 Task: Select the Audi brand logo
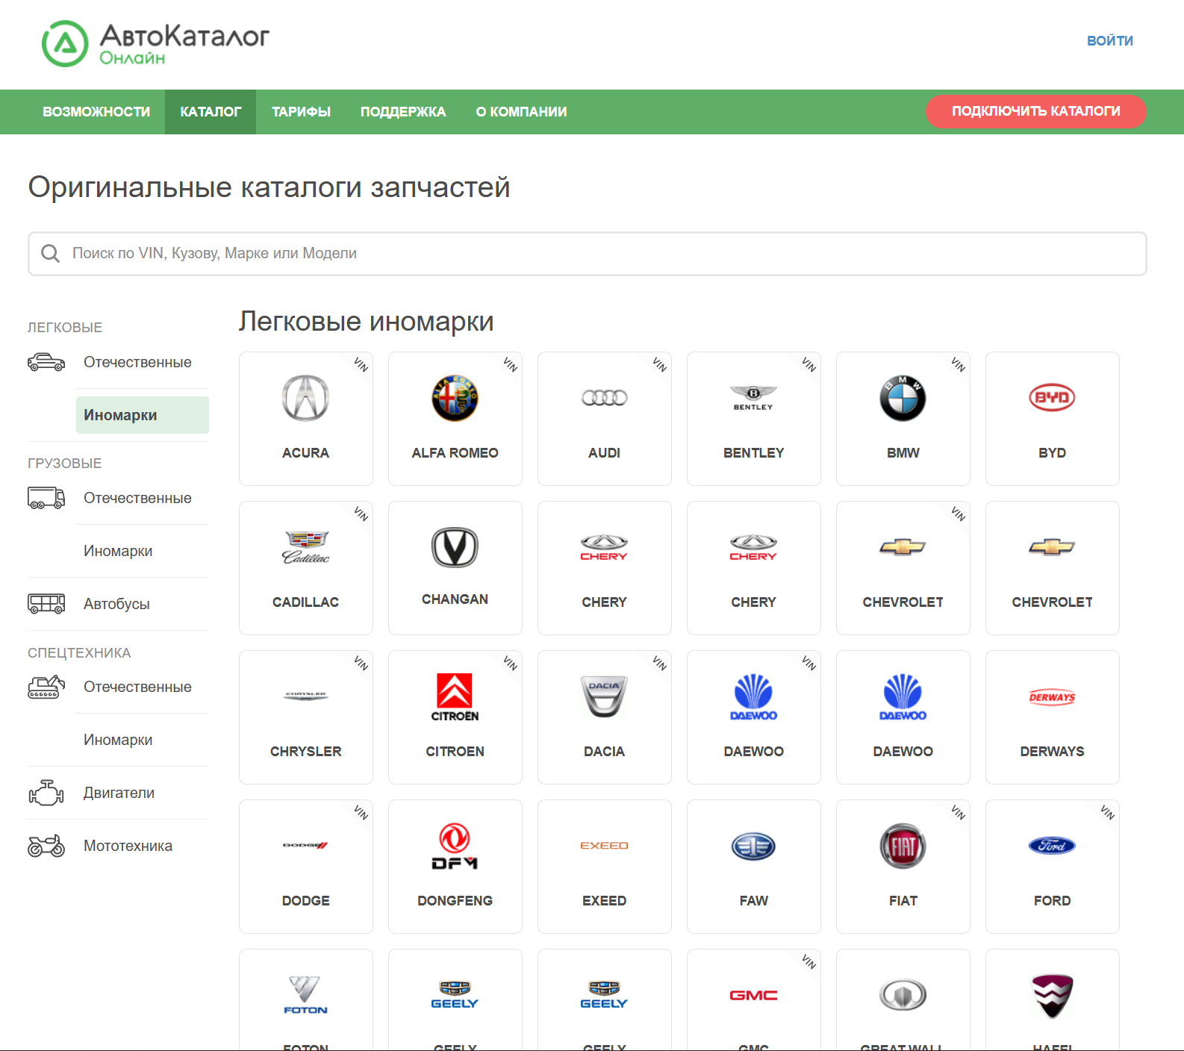(605, 398)
